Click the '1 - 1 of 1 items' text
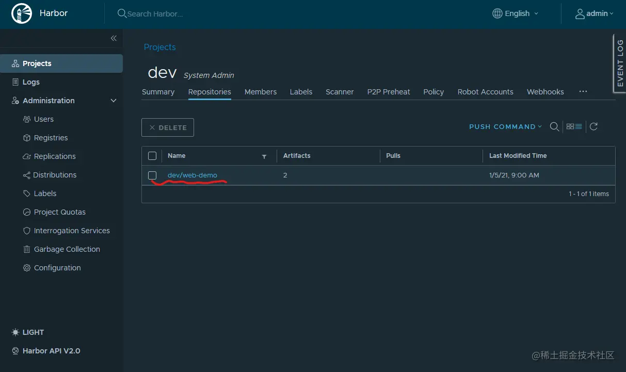The image size is (626, 372). coord(589,194)
